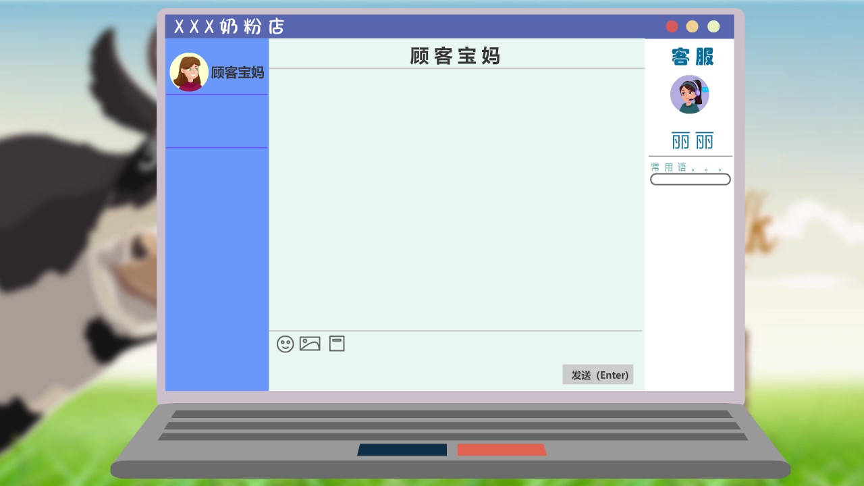Click the orange-red laptop trackpad button
Image resolution: width=864 pixels, height=486 pixels.
[502, 450]
